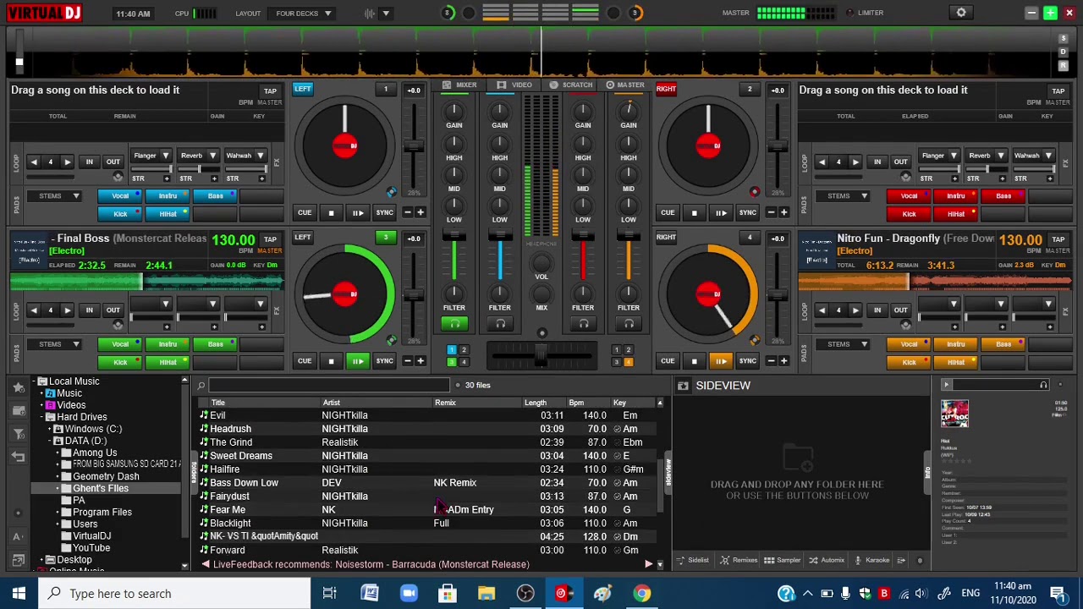The image size is (1083, 609).
Task: Set loop IN on deck 1
Action: (x=89, y=162)
